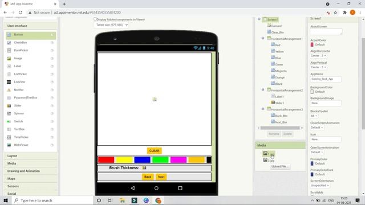This screenshot has height=205, width=365.
Task: Open the User Interface palette section
Action: (30, 26)
